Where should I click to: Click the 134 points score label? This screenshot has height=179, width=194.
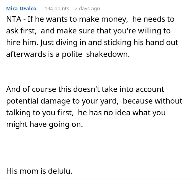[57, 9]
